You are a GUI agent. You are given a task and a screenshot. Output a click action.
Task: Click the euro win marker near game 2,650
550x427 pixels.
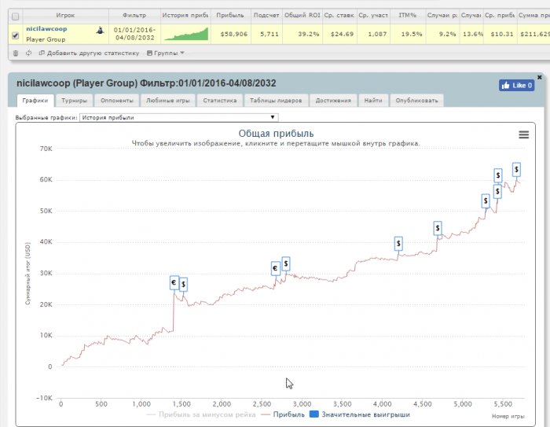275,269
